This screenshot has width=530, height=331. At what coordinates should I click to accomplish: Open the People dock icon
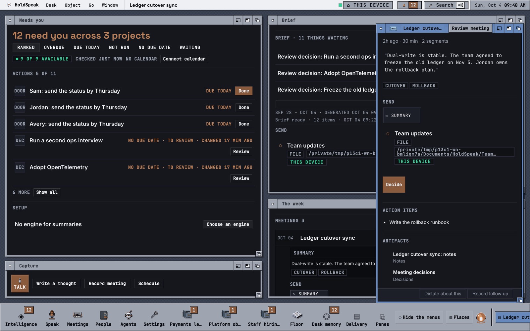tap(103, 317)
